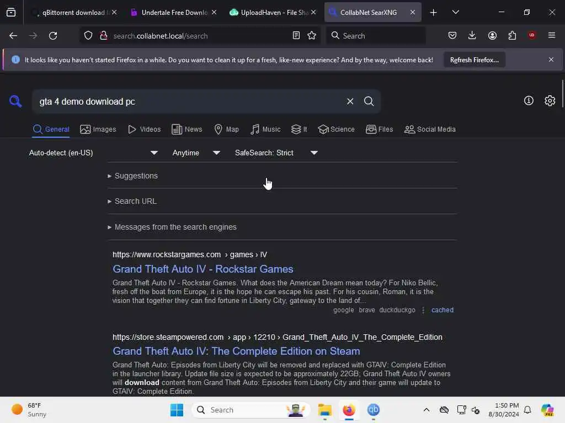Close the Undertale Free Download tab
The width and height of the screenshot is (565, 423).
214,12
